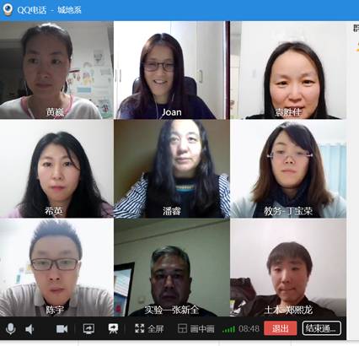Select the Joan video tile
359x346 pixels.
pos(172,70)
